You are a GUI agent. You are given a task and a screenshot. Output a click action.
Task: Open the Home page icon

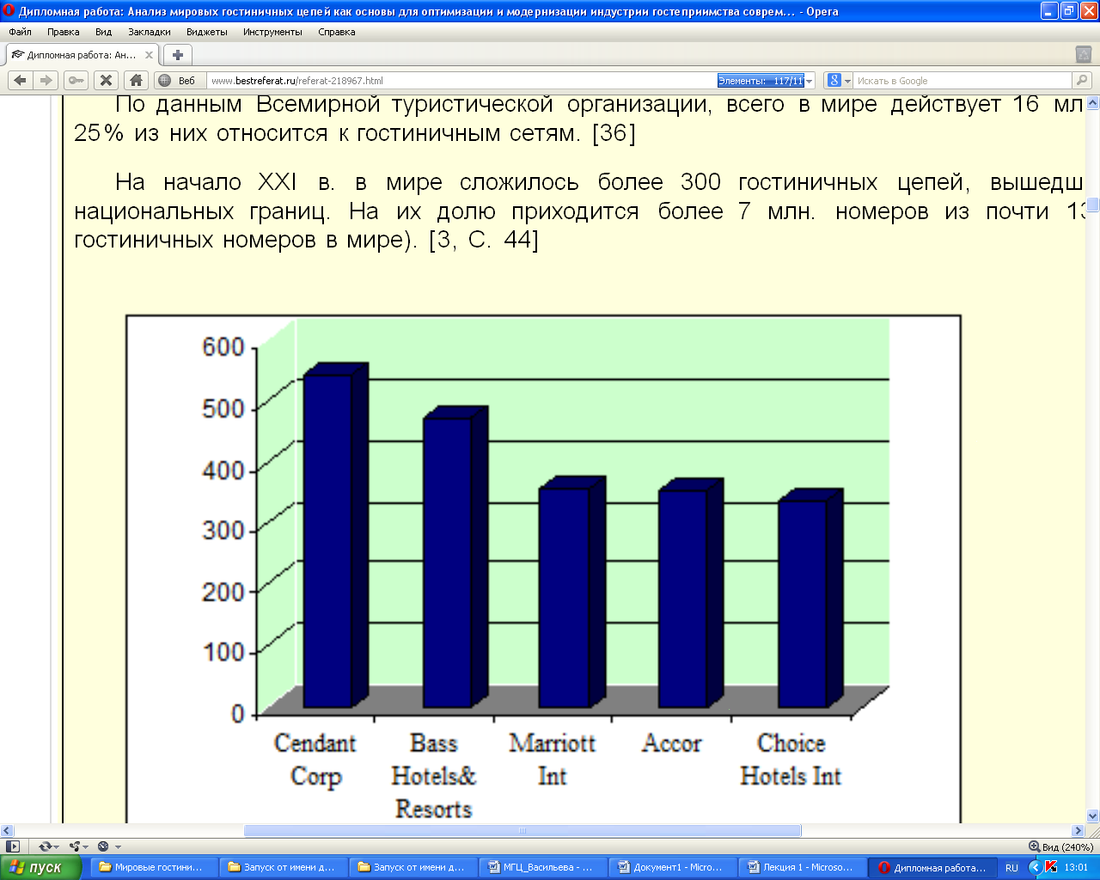coord(136,80)
